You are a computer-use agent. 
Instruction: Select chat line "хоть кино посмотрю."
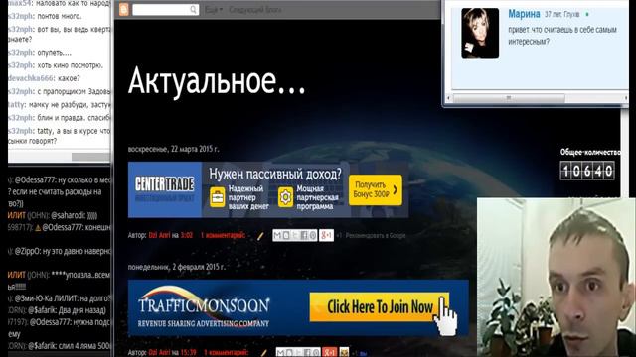71,65
